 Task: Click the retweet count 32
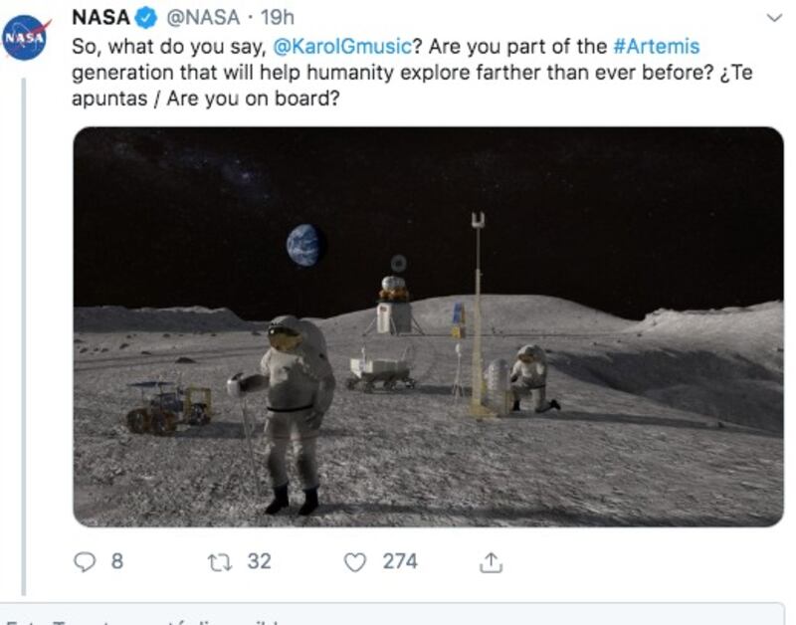click(x=259, y=561)
